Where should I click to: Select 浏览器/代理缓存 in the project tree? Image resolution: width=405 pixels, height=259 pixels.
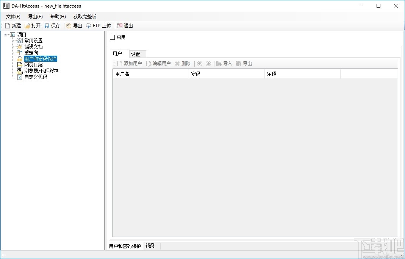click(x=41, y=71)
